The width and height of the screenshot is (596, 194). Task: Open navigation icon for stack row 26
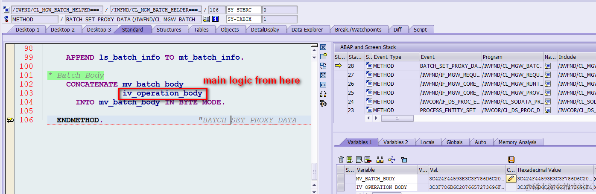coord(547,84)
